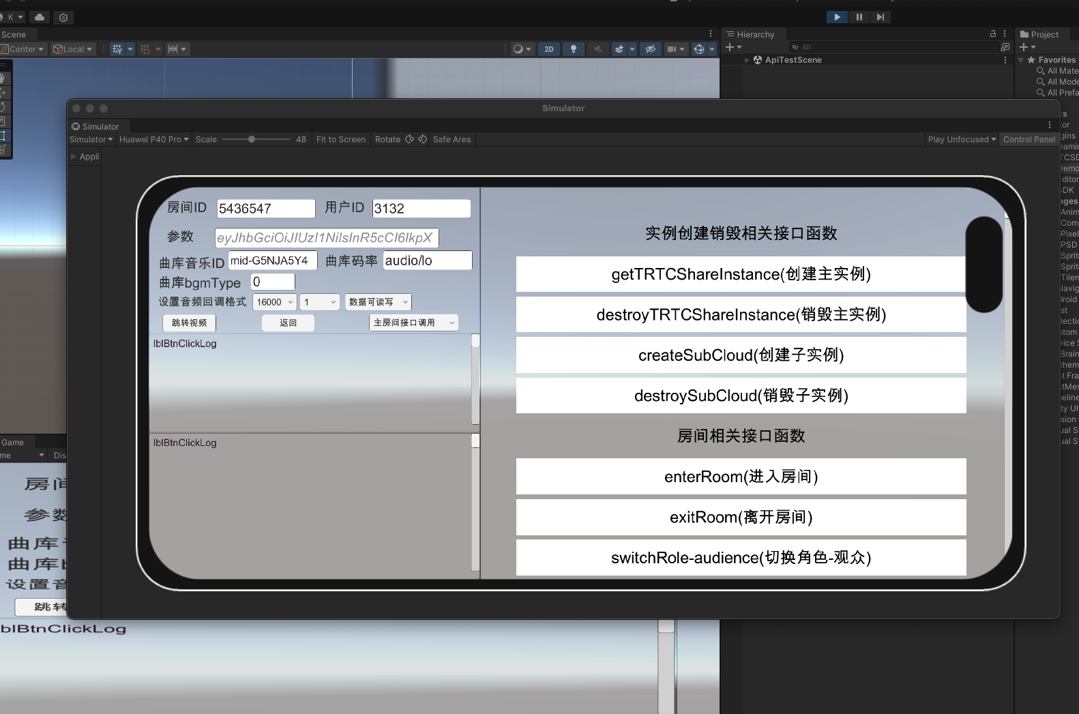Open the cloud services icon
This screenshot has height=714, width=1079.
[40, 17]
